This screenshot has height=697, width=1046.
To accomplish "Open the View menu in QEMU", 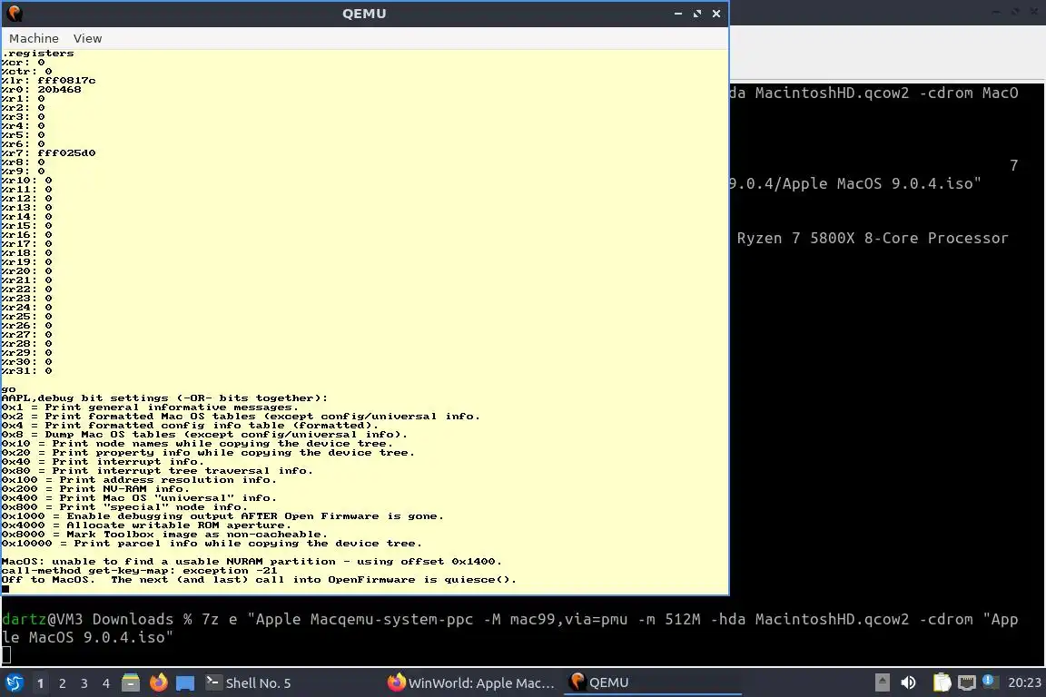I will point(87,39).
